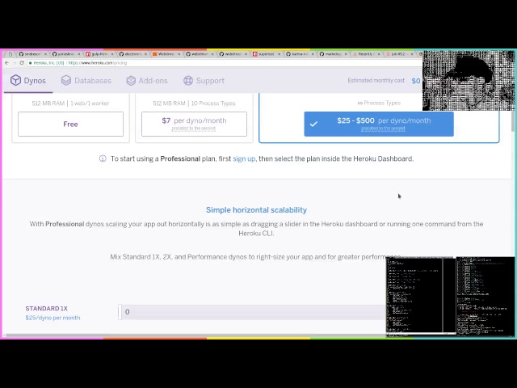The image size is (517, 388).
Task: Click 'prorated to the second' under the $7 price
Action: click(x=194, y=129)
